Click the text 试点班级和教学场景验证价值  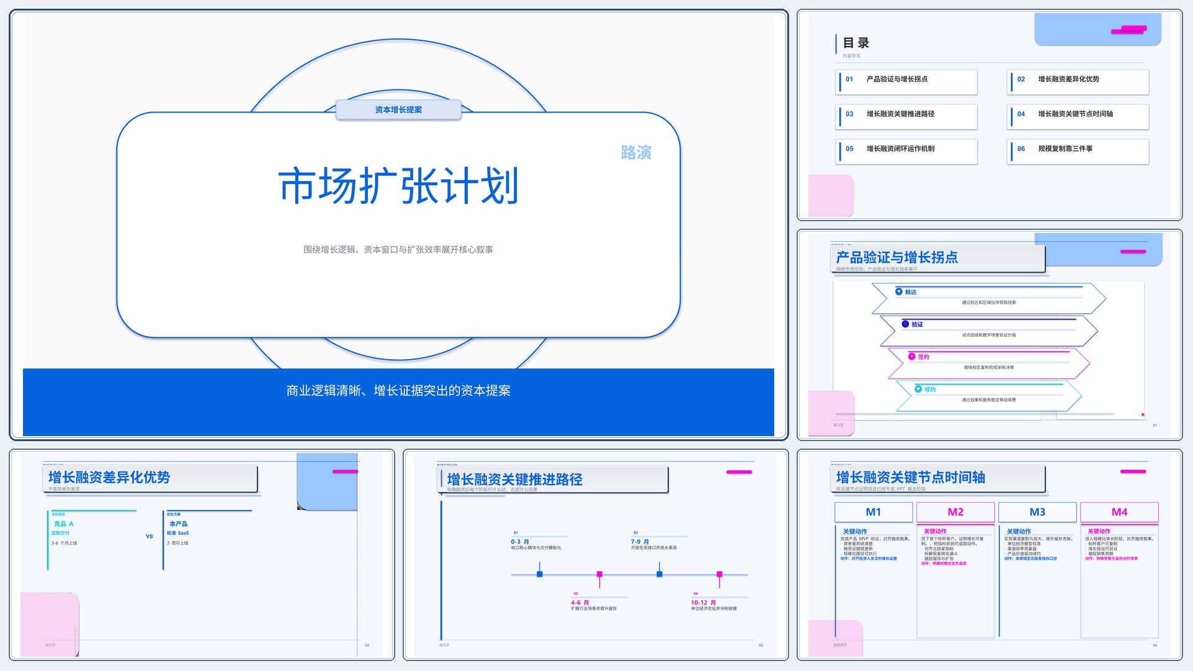pyautogui.click(x=989, y=335)
